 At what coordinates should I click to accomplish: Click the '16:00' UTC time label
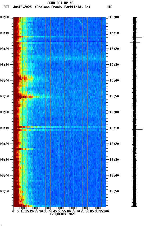(114, 112)
